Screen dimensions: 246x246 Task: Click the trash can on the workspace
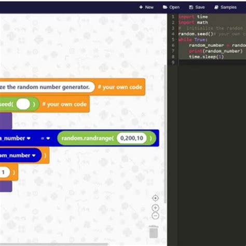[x=154, y=231]
